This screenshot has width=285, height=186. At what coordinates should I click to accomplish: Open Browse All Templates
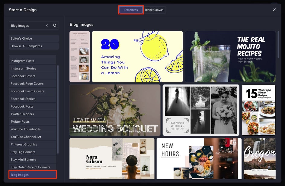point(34,46)
